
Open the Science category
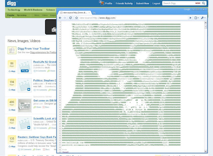(50, 10)
